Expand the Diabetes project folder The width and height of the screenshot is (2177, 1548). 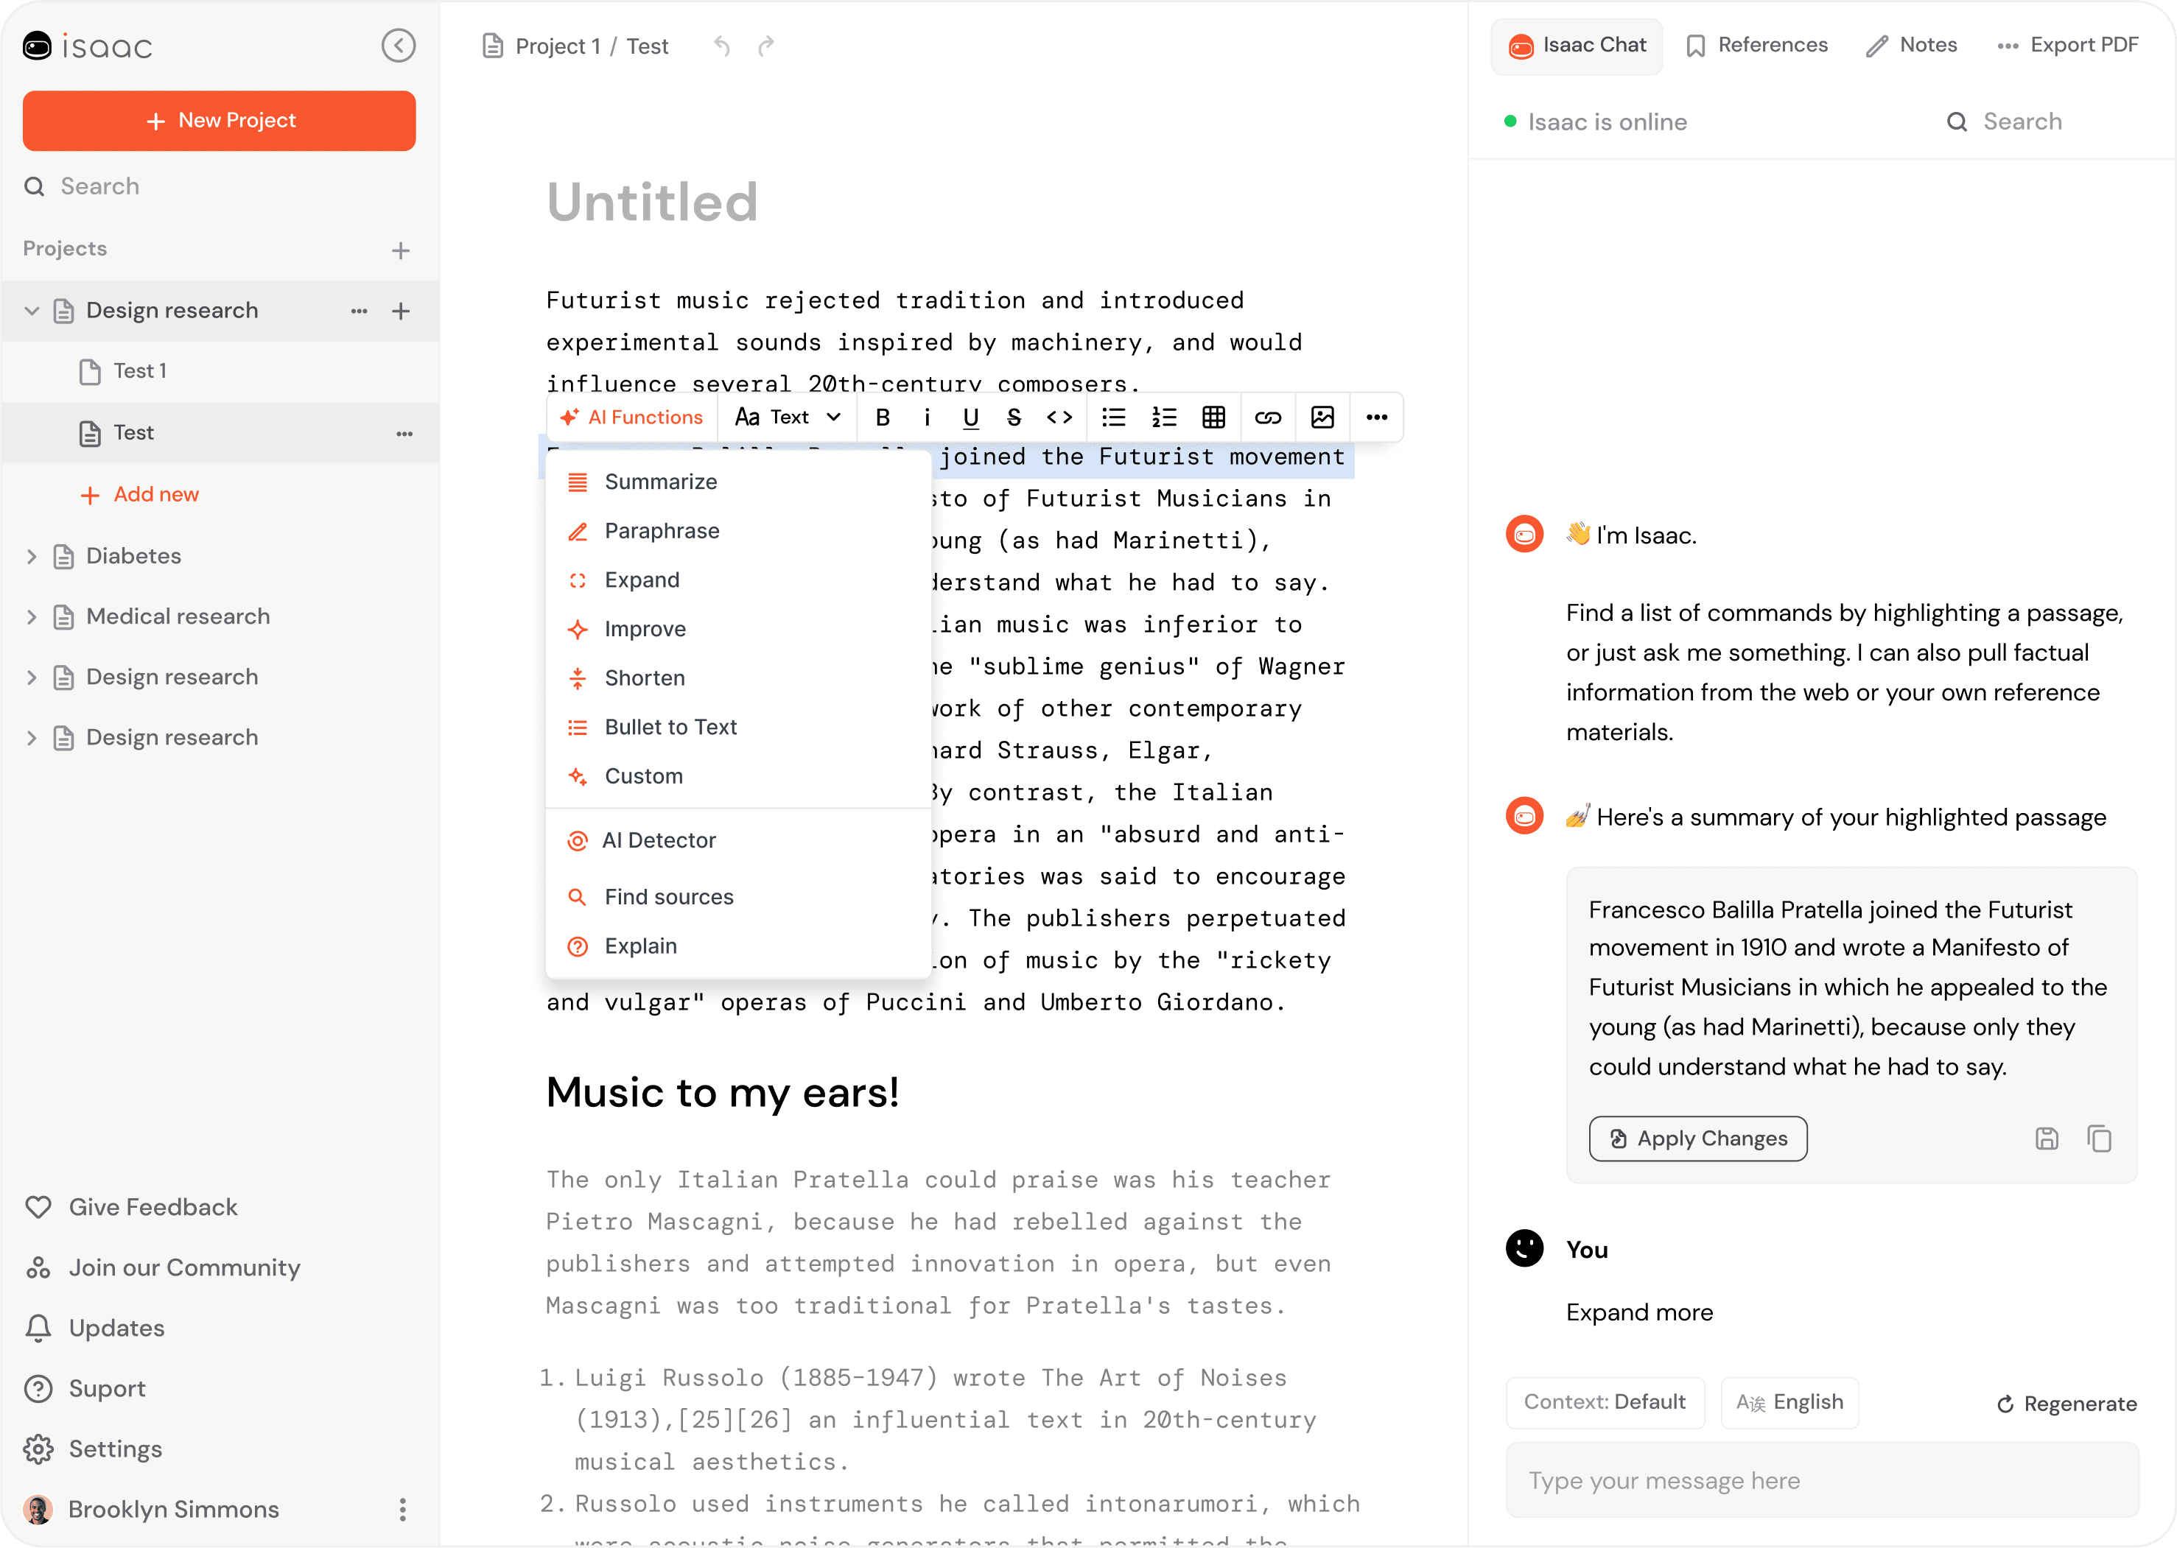pyautogui.click(x=32, y=557)
